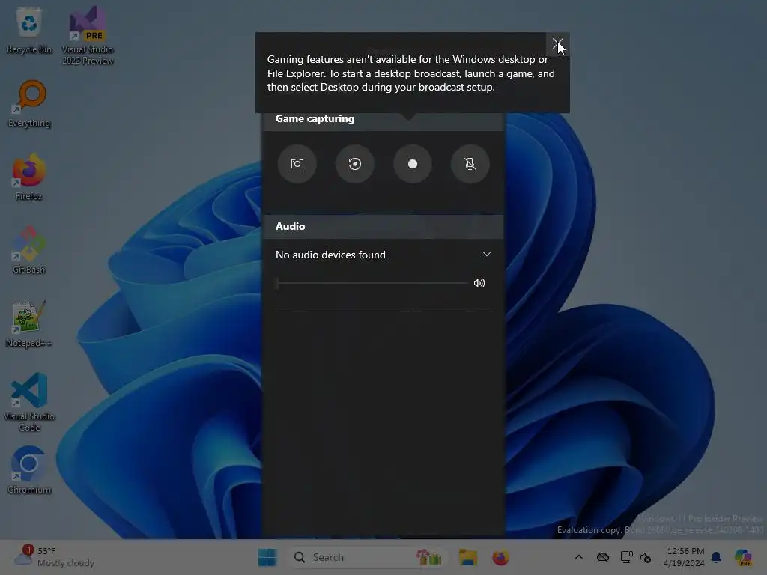This screenshot has height=575, width=767.
Task: Click the OneDrive cloud tray icon
Action: click(x=603, y=557)
